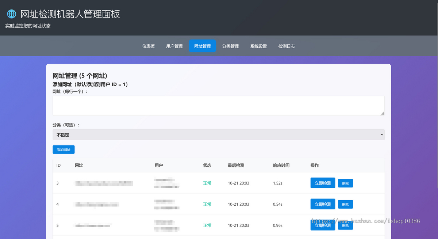The height and width of the screenshot is (239, 438).
Task: Click the 响应时间 column header
Action: (x=281, y=166)
